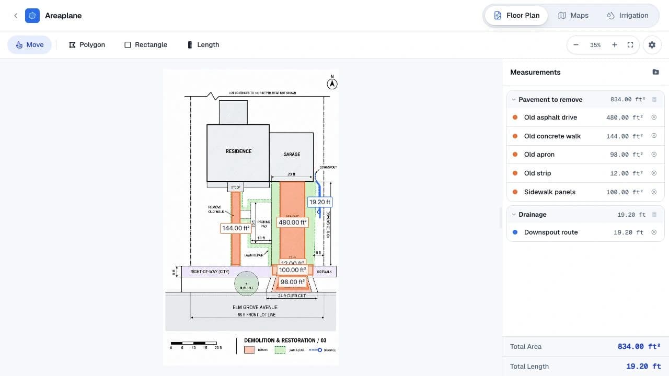Collapse the Pavement to remove group
Viewport: 669px width, 376px height.
tap(514, 100)
